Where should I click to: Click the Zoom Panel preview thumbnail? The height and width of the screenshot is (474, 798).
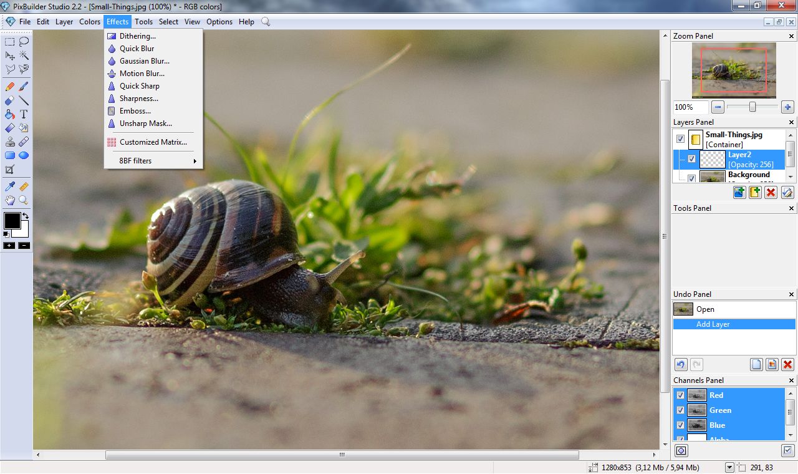[734, 70]
